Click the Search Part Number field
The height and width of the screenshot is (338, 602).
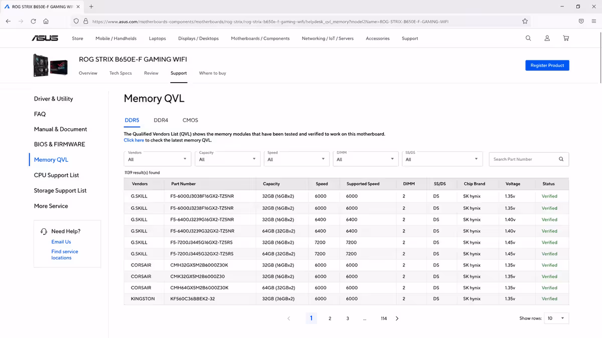point(523,159)
